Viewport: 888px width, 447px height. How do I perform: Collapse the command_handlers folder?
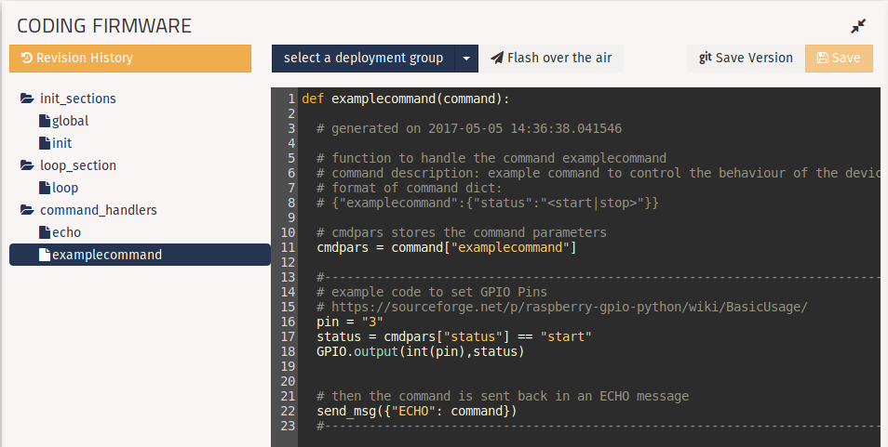click(x=98, y=210)
